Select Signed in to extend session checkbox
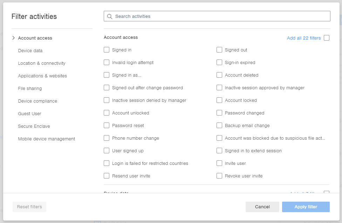 click(219, 151)
